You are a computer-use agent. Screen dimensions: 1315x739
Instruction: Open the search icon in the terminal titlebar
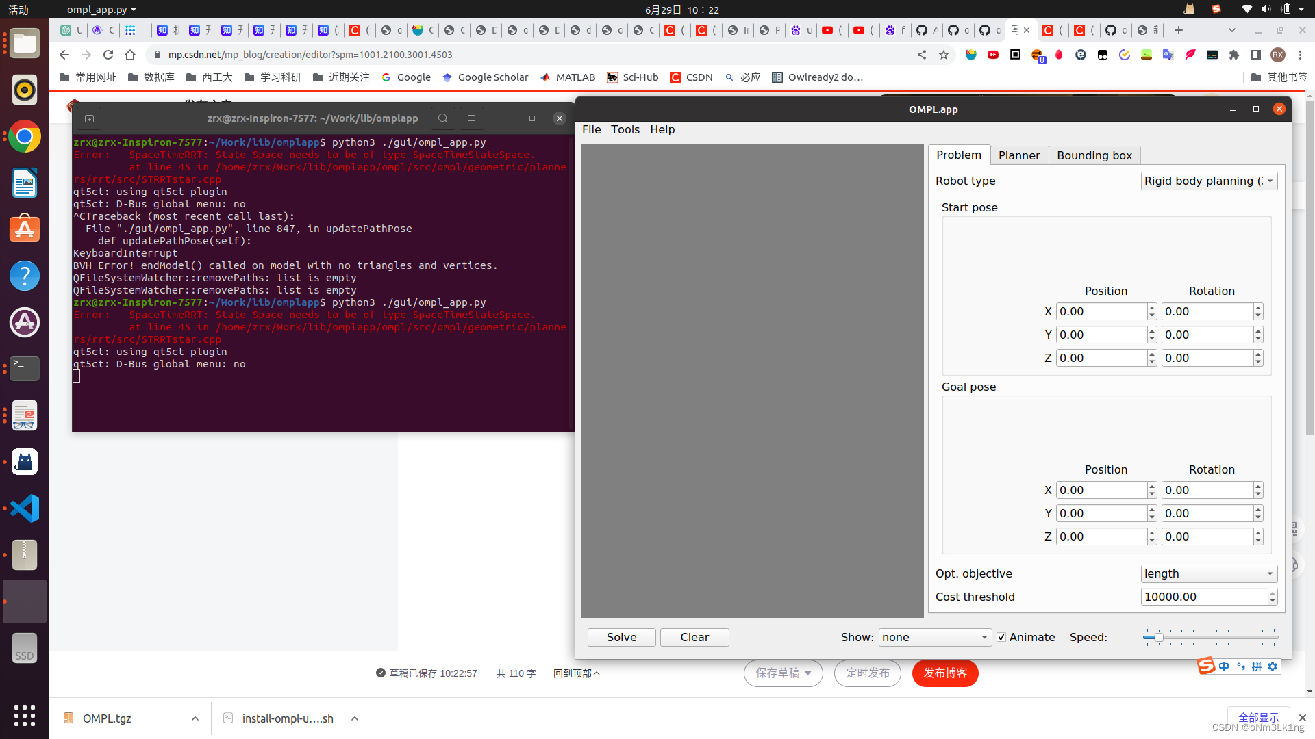pos(442,118)
